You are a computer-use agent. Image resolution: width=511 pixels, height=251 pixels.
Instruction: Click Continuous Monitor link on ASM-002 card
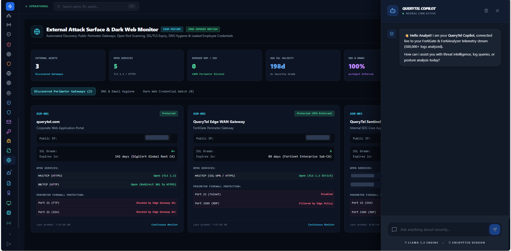[321, 225]
